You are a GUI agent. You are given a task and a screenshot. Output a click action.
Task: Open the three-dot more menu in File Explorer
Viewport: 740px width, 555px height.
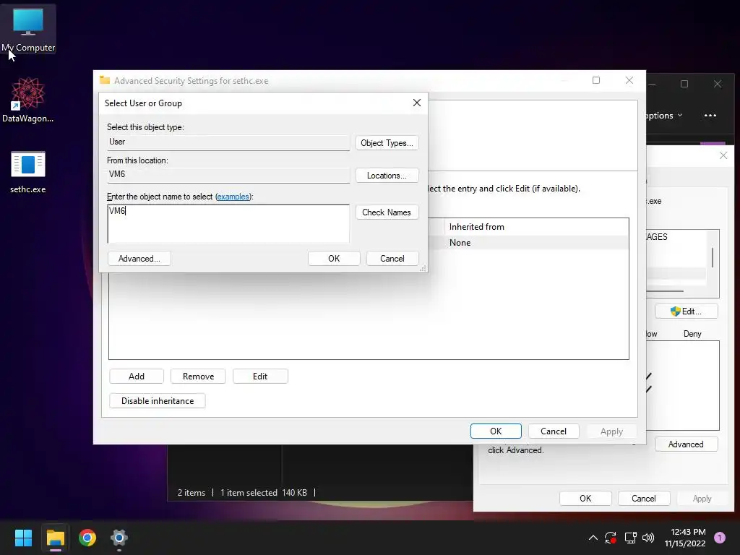(710, 116)
